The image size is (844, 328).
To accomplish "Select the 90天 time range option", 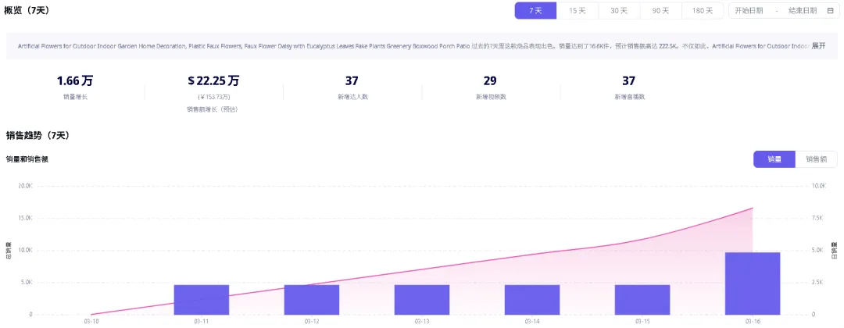I will [660, 11].
